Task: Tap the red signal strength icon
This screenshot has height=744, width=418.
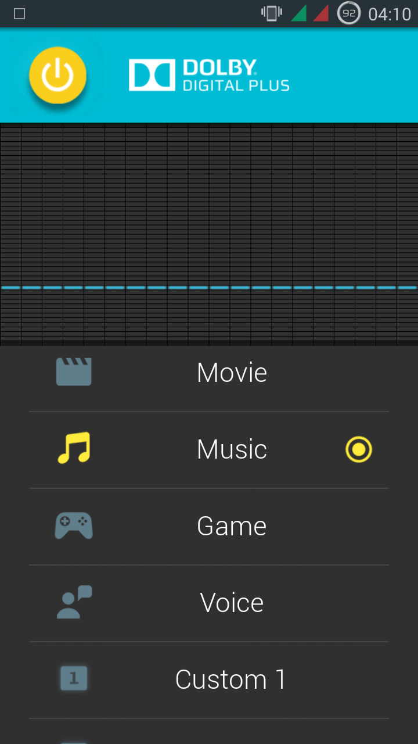Action: [321, 13]
